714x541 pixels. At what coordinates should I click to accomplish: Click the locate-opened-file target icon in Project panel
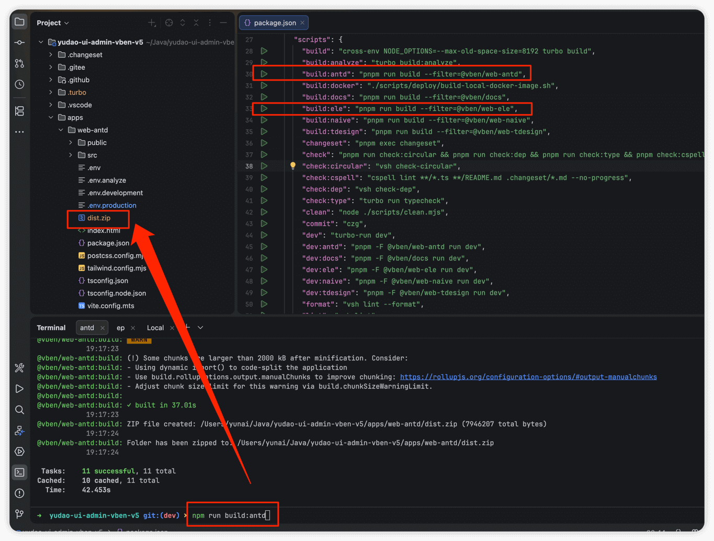[169, 23]
